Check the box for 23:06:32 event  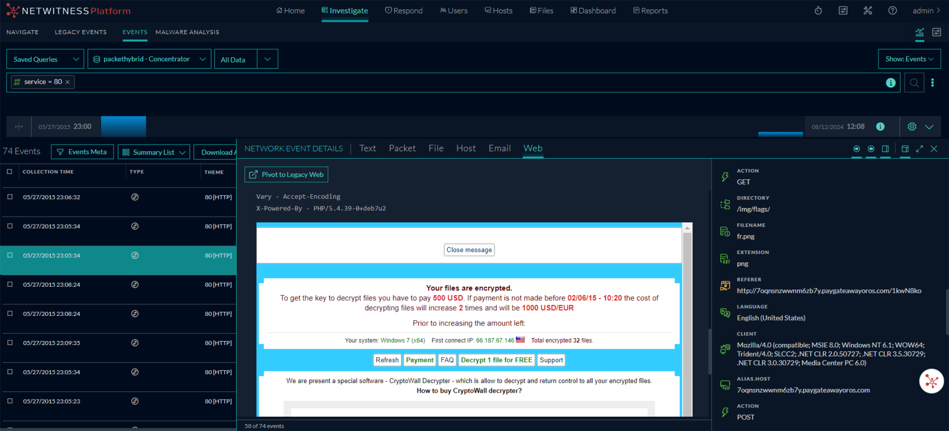point(10,197)
